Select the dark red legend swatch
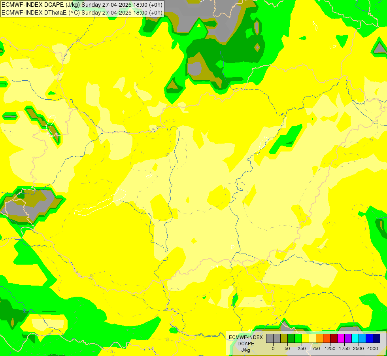The height and width of the screenshot is (356, 387). coord(334,338)
